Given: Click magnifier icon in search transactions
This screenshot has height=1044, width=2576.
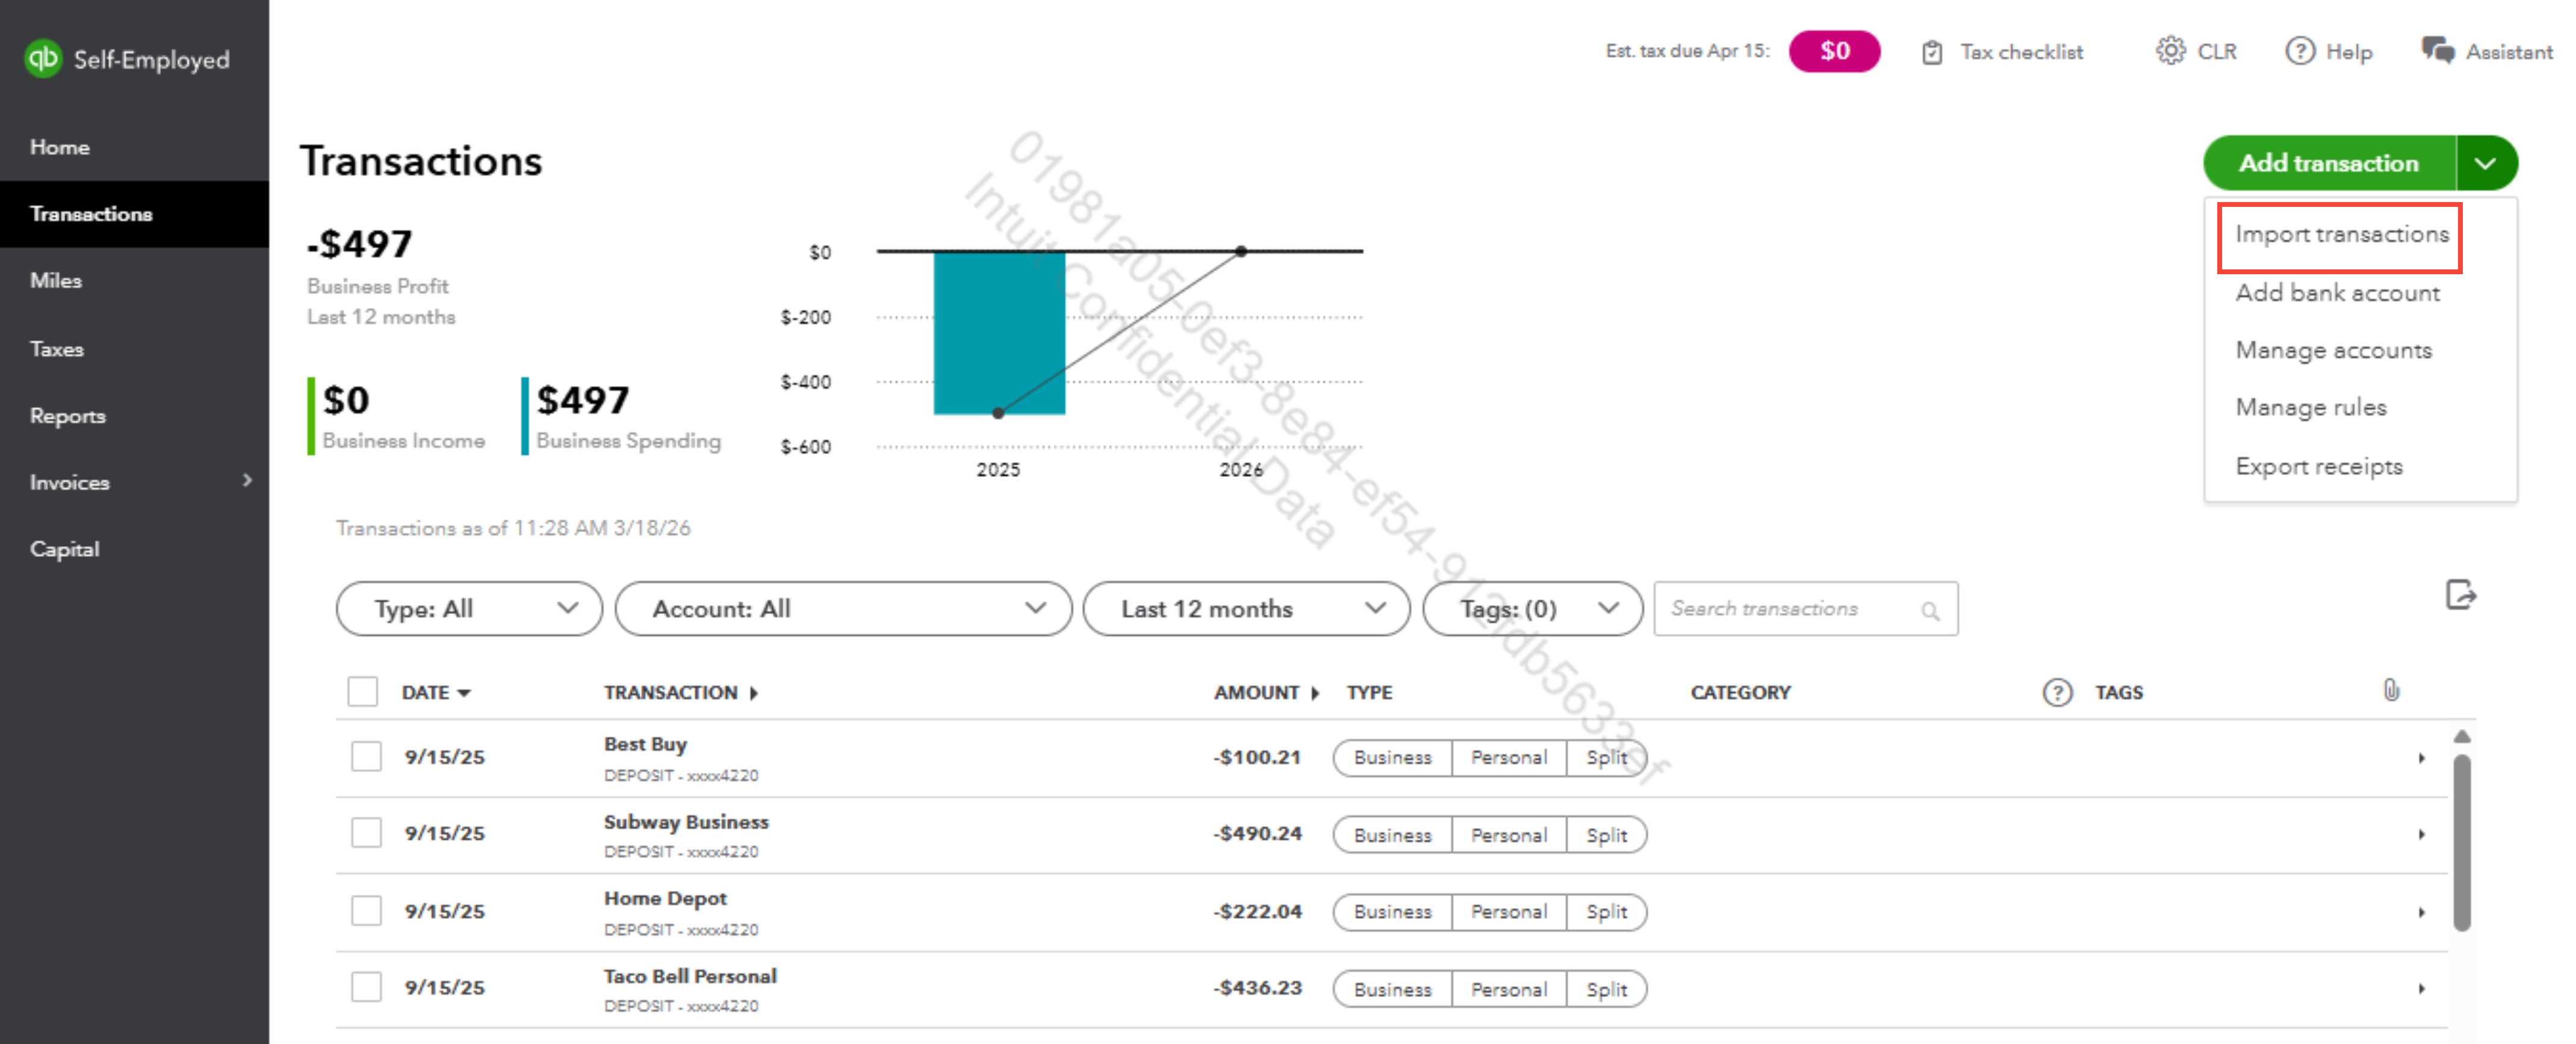Looking at the screenshot, I should tap(1930, 610).
